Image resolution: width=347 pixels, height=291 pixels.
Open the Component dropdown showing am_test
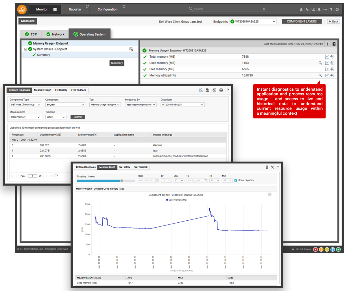(x=65, y=105)
